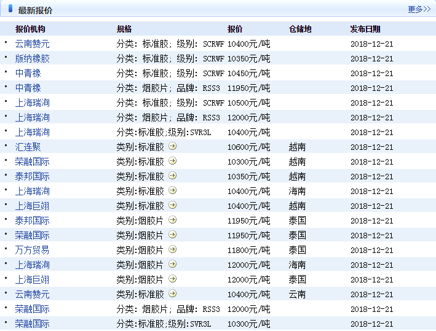This screenshot has height=331, width=436.
Task: Open 中青橡 link priced 10450元/吨
Action: (28, 73)
